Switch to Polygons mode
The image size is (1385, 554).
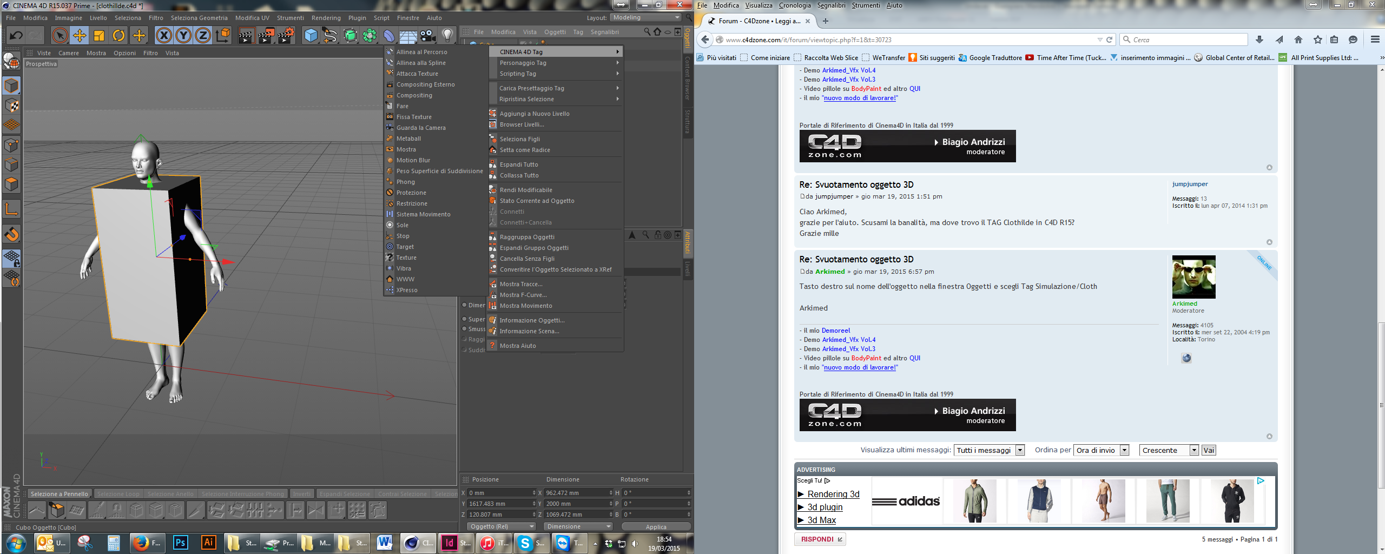click(11, 184)
